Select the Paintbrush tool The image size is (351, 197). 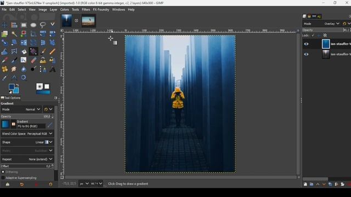point(43,51)
